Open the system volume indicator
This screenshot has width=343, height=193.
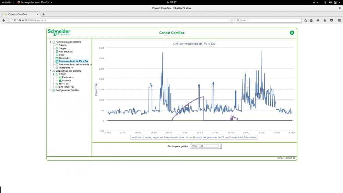(330, 2)
